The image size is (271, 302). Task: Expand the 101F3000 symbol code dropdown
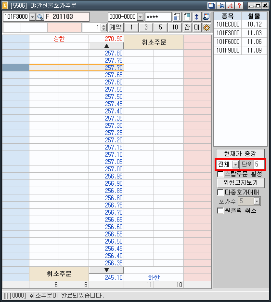33,17
